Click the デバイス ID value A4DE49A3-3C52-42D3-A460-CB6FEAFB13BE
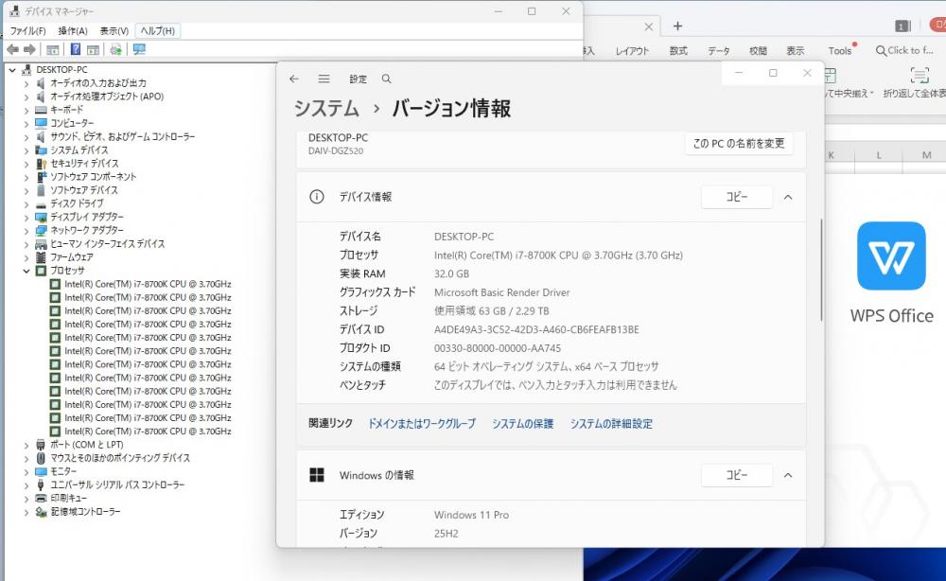The width and height of the screenshot is (946, 581). (536, 330)
